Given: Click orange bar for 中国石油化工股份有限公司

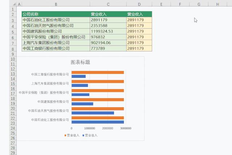Looking at the screenshot, I should (98, 118).
